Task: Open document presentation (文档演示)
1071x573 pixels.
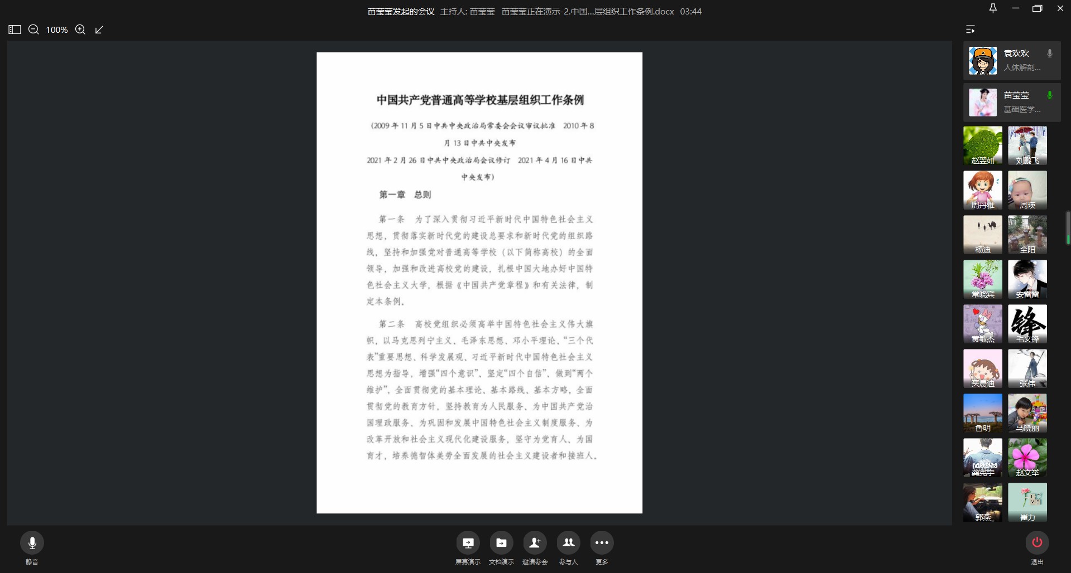Action: (x=501, y=543)
